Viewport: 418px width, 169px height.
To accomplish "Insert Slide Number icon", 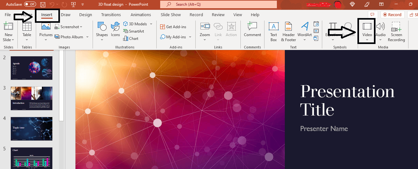I will click(316, 31).
